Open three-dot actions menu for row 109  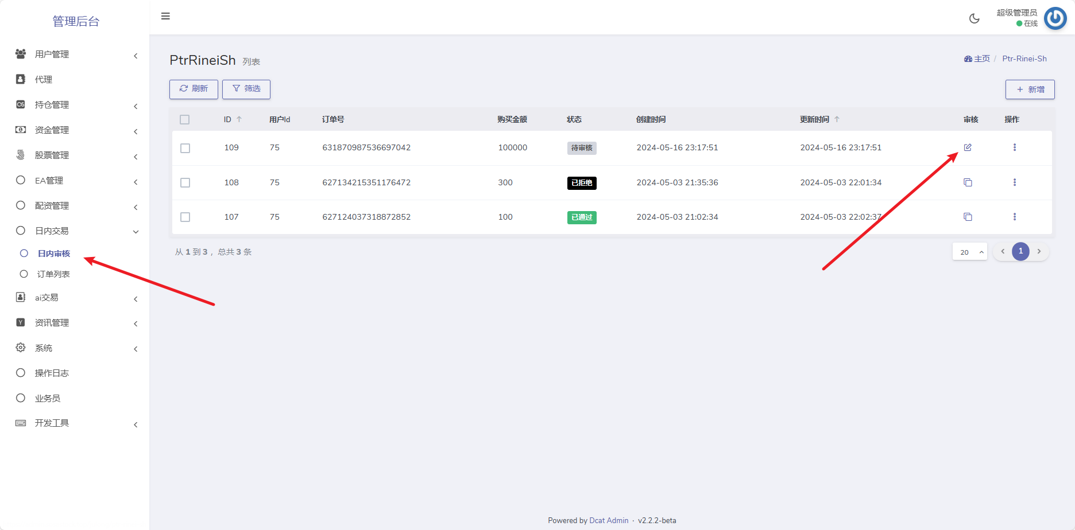pos(1014,147)
